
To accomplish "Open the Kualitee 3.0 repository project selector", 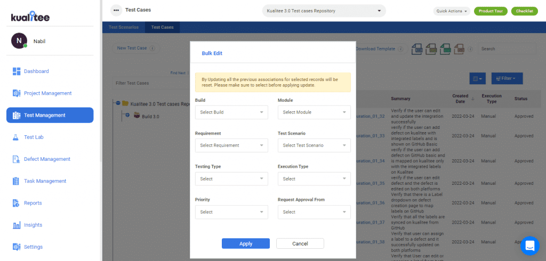I will point(324,11).
